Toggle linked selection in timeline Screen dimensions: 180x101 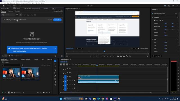(x=67, y=64)
